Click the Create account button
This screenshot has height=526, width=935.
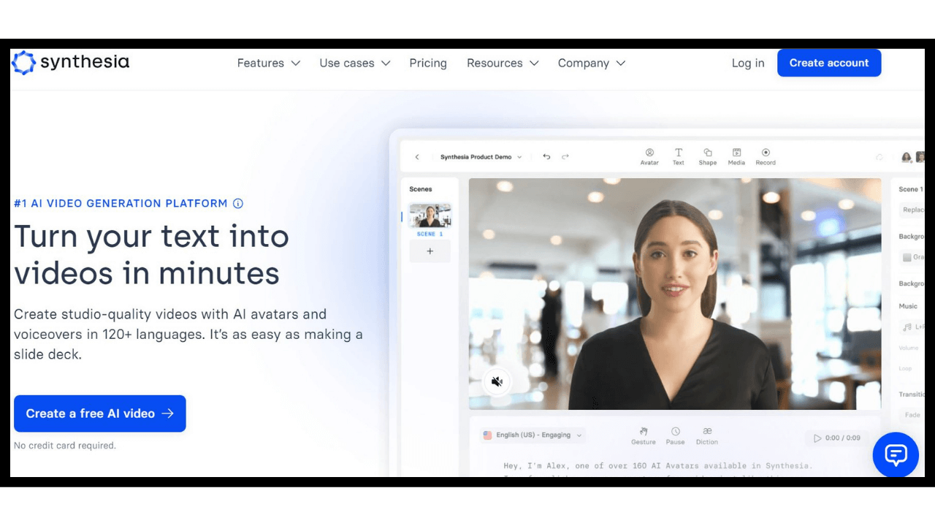829,63
